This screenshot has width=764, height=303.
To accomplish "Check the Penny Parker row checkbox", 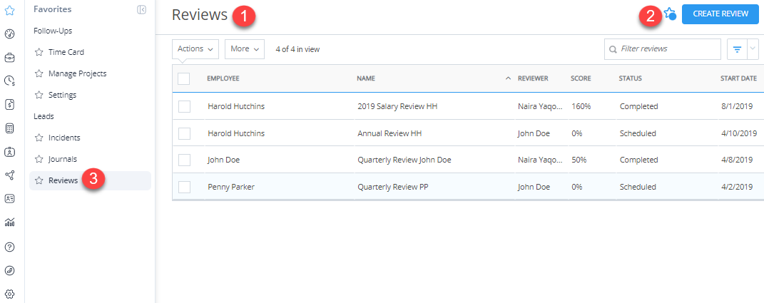I will pyautogui.click(x=184, y=187).
